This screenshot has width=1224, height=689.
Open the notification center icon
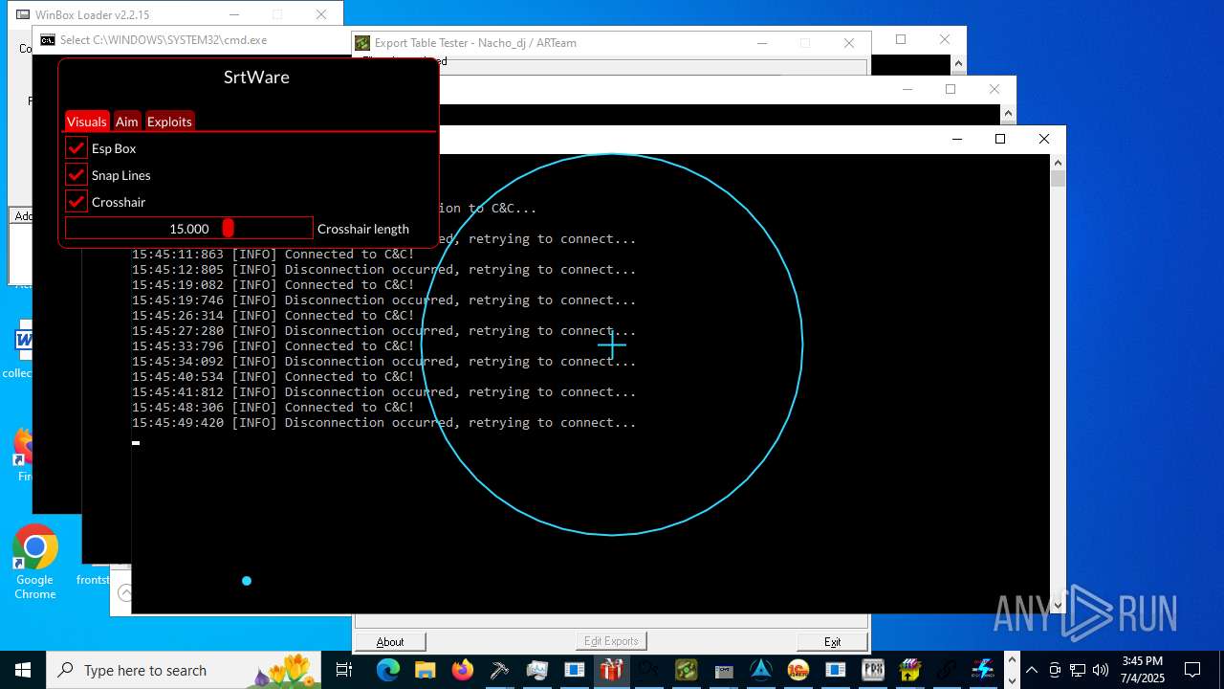(x=1192, y=670)
